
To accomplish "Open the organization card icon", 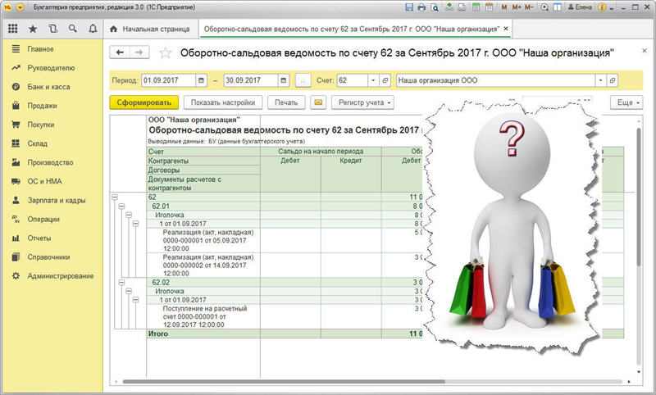I will coord(613,80).
